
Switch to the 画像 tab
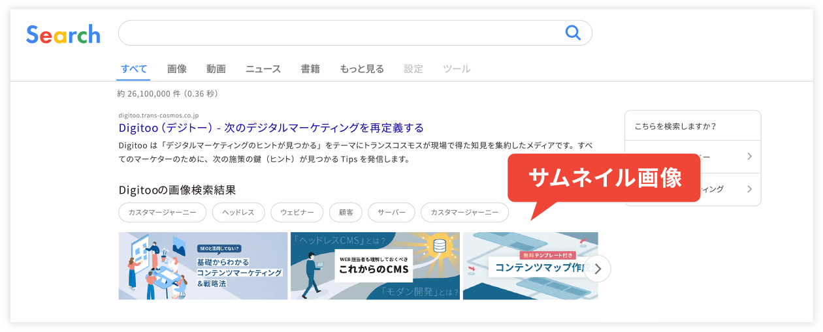coord(177,68)
